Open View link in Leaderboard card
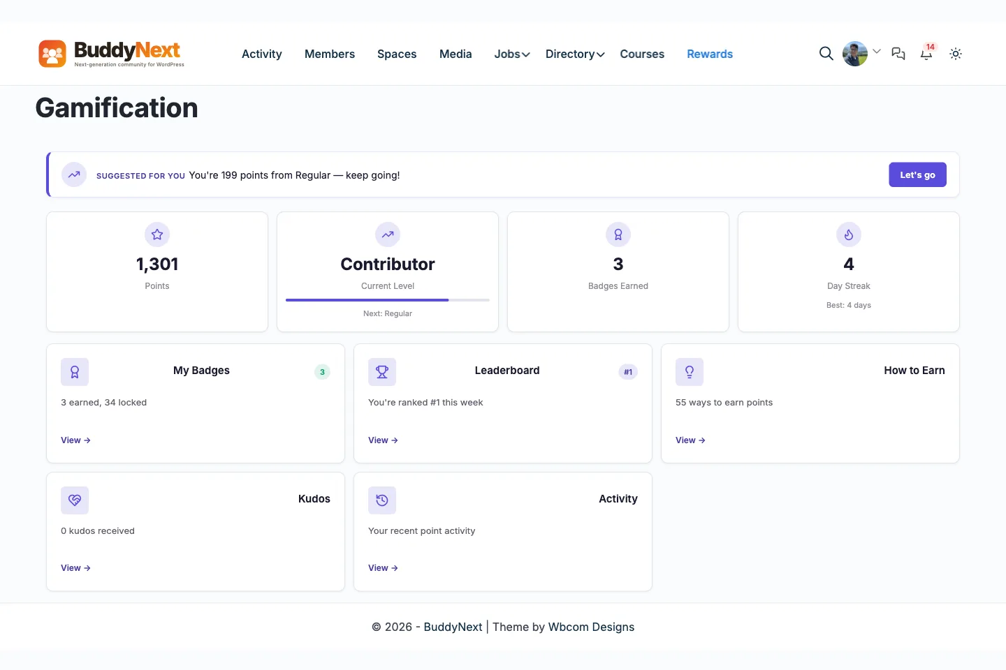This screenshot has height=670, width=1006. pyautogui.click(x=383, y=440)
